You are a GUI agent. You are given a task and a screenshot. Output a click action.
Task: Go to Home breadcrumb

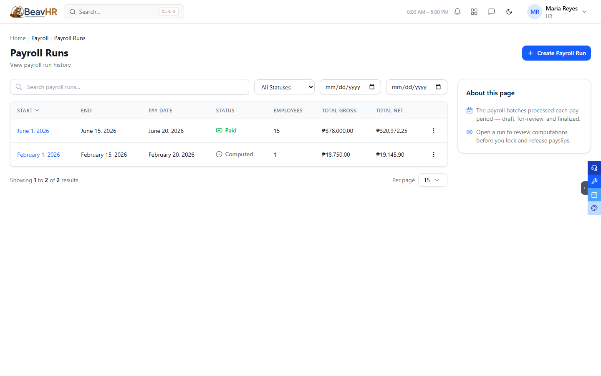point(18,38)
